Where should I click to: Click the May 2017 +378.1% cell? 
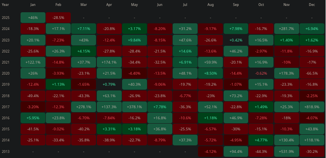click(x=134, y=107)
